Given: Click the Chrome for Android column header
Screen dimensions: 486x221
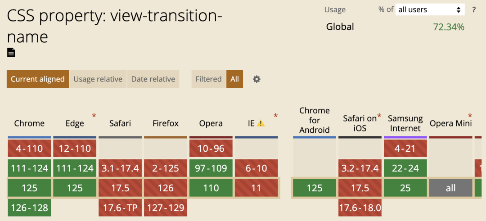Looking at the screenshot, I should 315,120.
